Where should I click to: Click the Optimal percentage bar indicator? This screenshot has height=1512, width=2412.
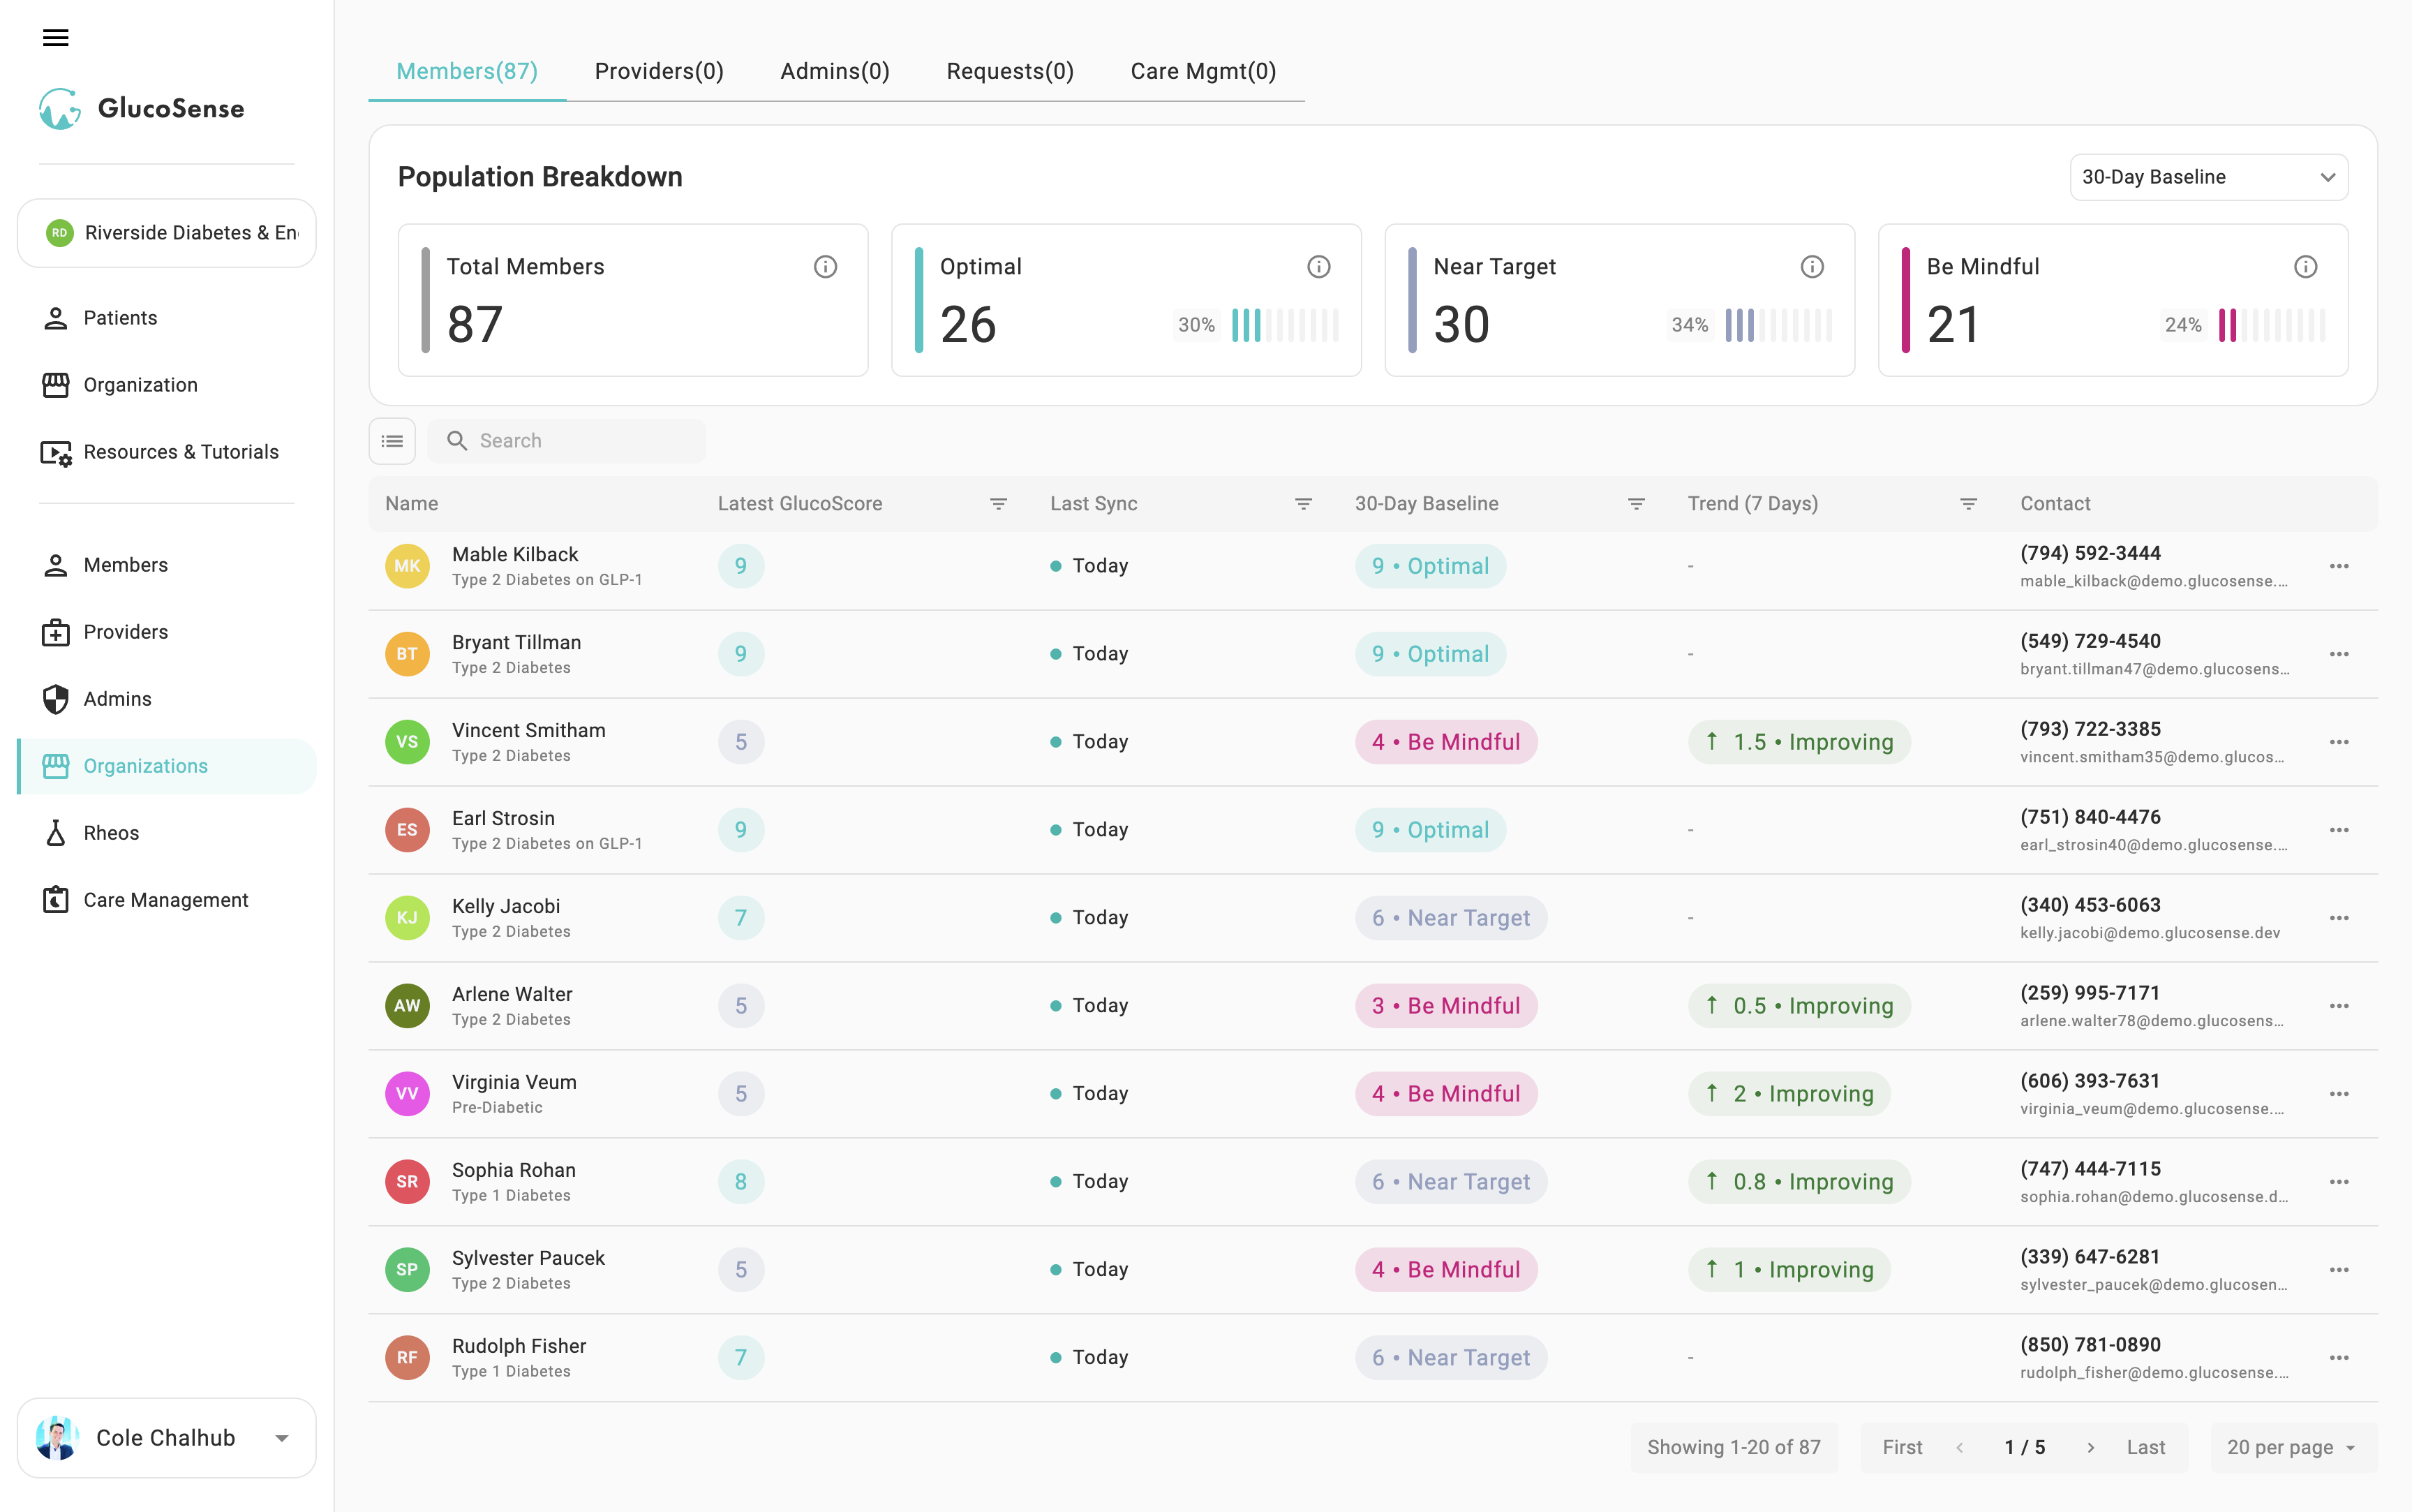pos(1284,325)
